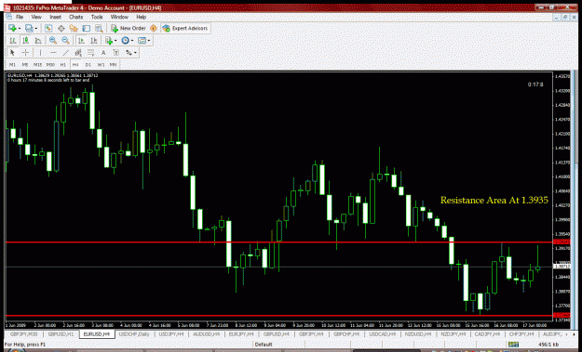582x352 pixels.
Task: Click the Zoom Out magnifier icon
Action: [x=65, y=40]
